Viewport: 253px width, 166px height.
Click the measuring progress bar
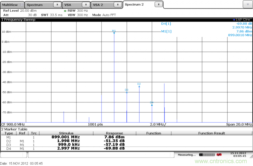[205, 155]
